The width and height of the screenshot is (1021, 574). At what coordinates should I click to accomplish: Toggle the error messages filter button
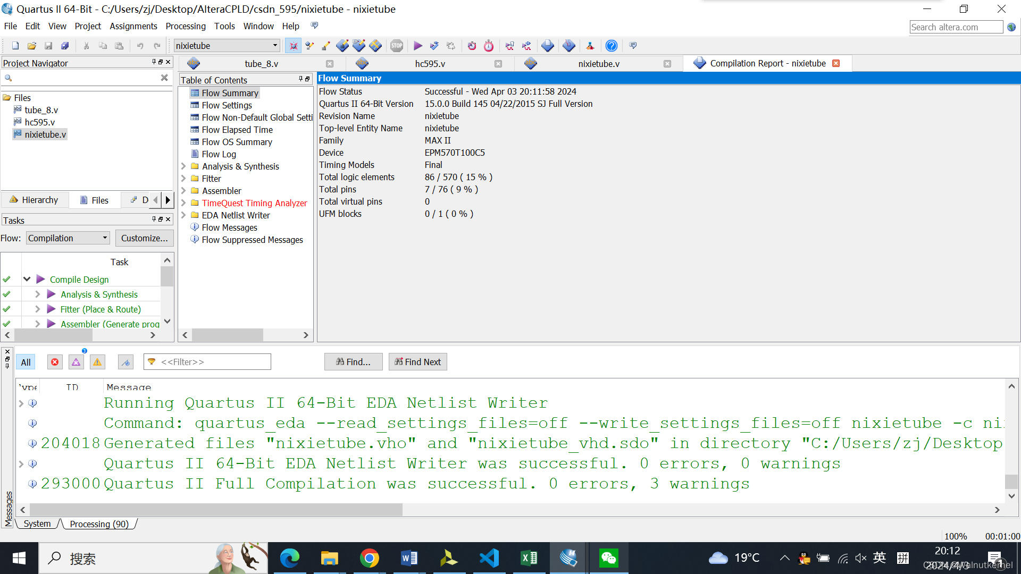pos(55,362)
